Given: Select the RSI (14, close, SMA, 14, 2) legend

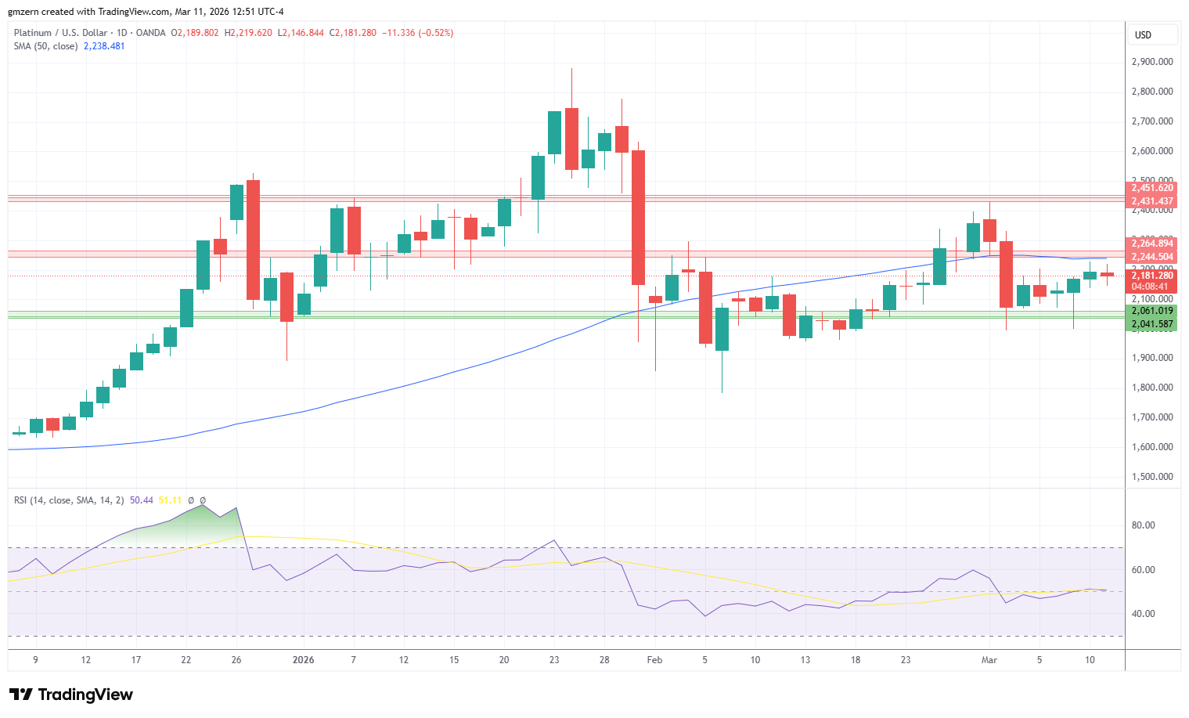Looking at the screenshot, I should point(69,500).
